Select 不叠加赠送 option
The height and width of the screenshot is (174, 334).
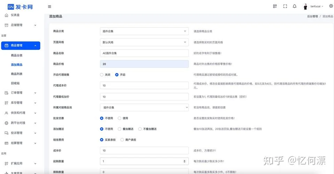[140, 129]
